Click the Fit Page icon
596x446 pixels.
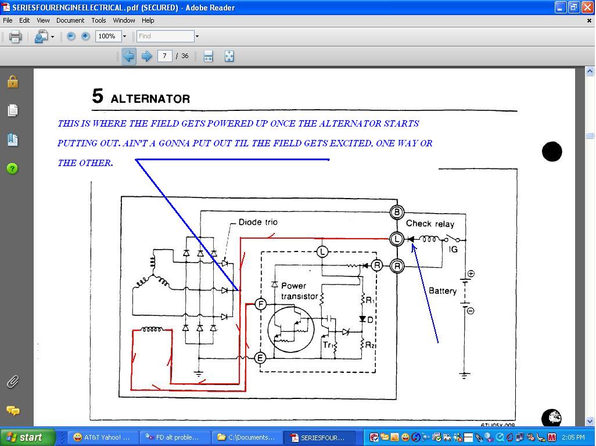pos(229,56)
